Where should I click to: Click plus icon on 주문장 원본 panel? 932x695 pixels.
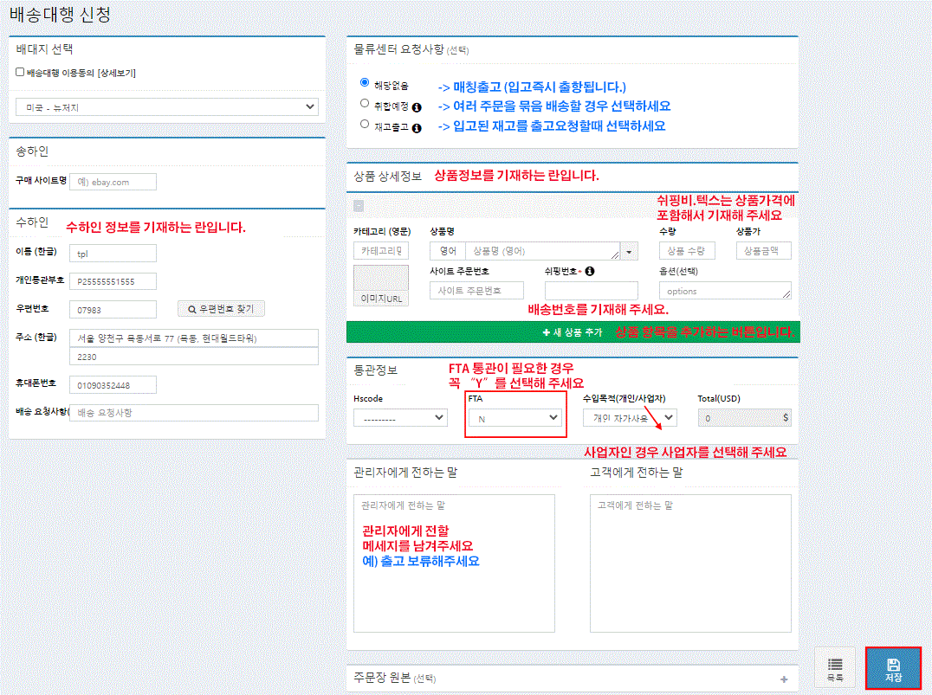pos(784,679)
